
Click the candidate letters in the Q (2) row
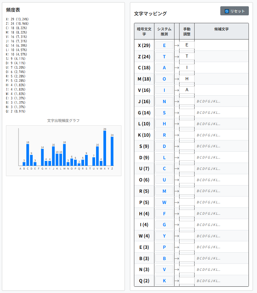click(209, 281)
